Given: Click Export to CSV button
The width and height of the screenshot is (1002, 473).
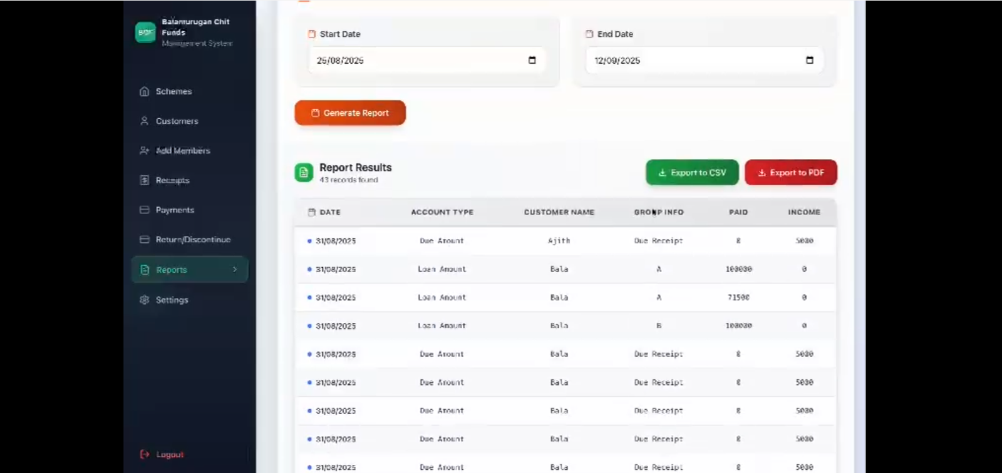Looking at the screenshot, I should coord(692,173).
